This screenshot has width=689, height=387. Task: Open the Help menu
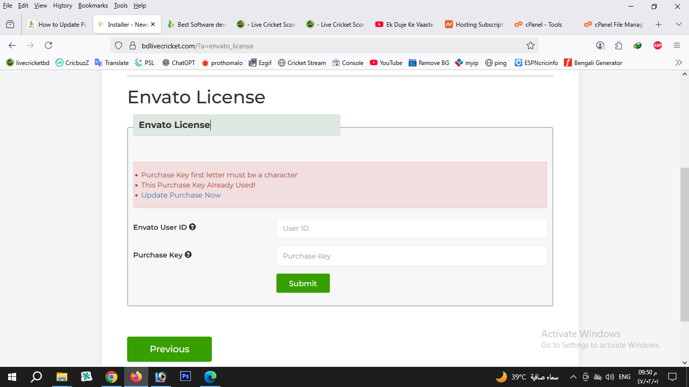point(140,6)
